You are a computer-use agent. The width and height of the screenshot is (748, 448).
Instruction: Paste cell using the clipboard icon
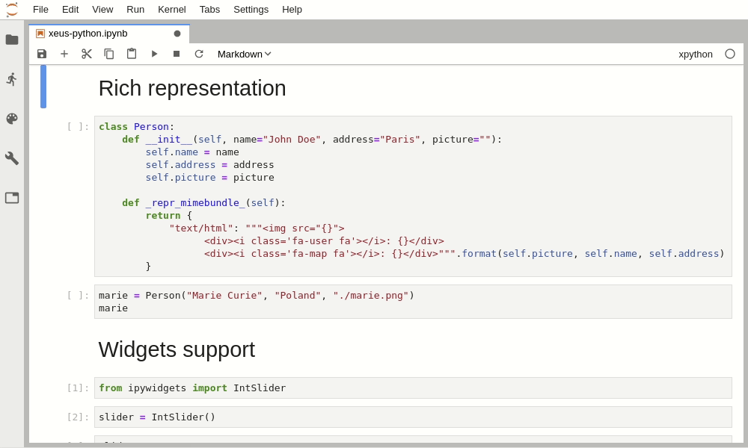(x=132, y=54)
